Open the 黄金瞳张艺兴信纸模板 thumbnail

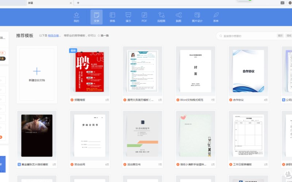tap(37, 135)
